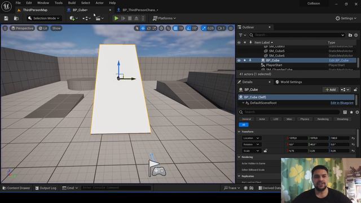The image size is (361, 203).
Task: Open play options three-dot menu
Action: (143, 18)
